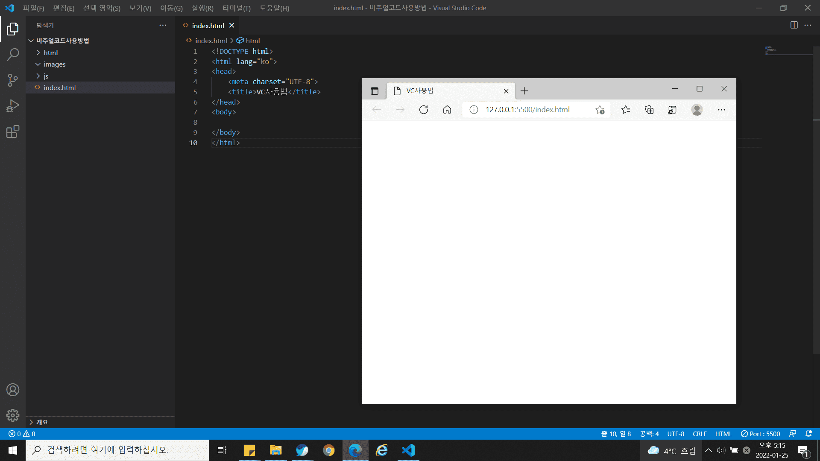Add this page to favorites
The width and height of the screenshot is (820, 461).
(600, 110)
